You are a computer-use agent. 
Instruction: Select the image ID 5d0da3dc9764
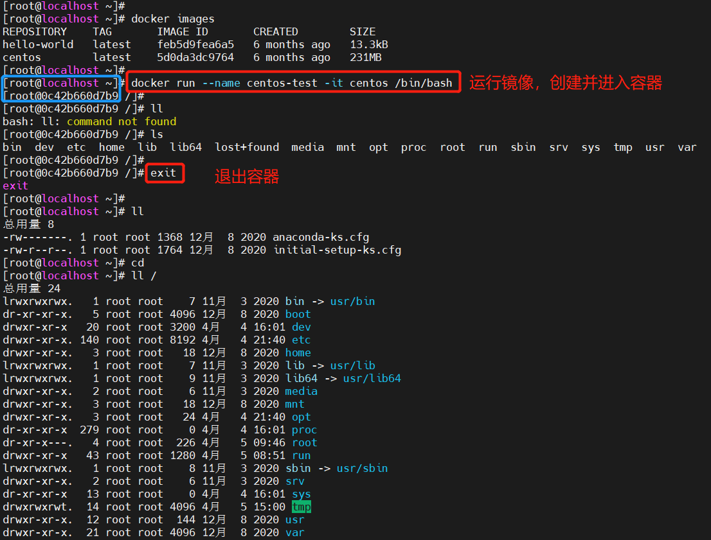[x=195, y=58]
